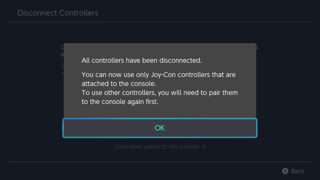320x180 pixels.
Task: Click the dimmed 'd.' text right of the dialog
Action: click(257, 47)
